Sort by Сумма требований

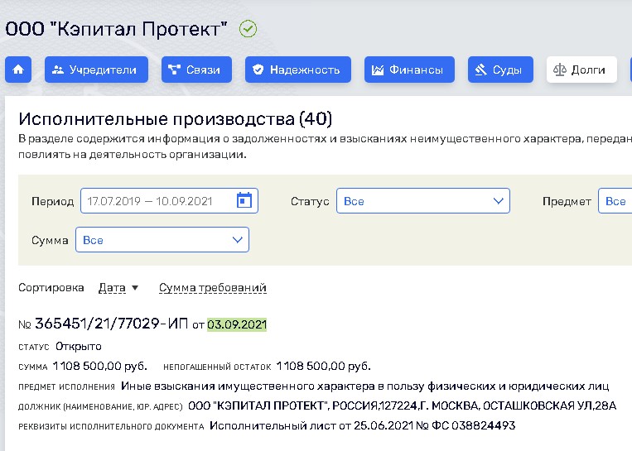(x=213, y=288)
